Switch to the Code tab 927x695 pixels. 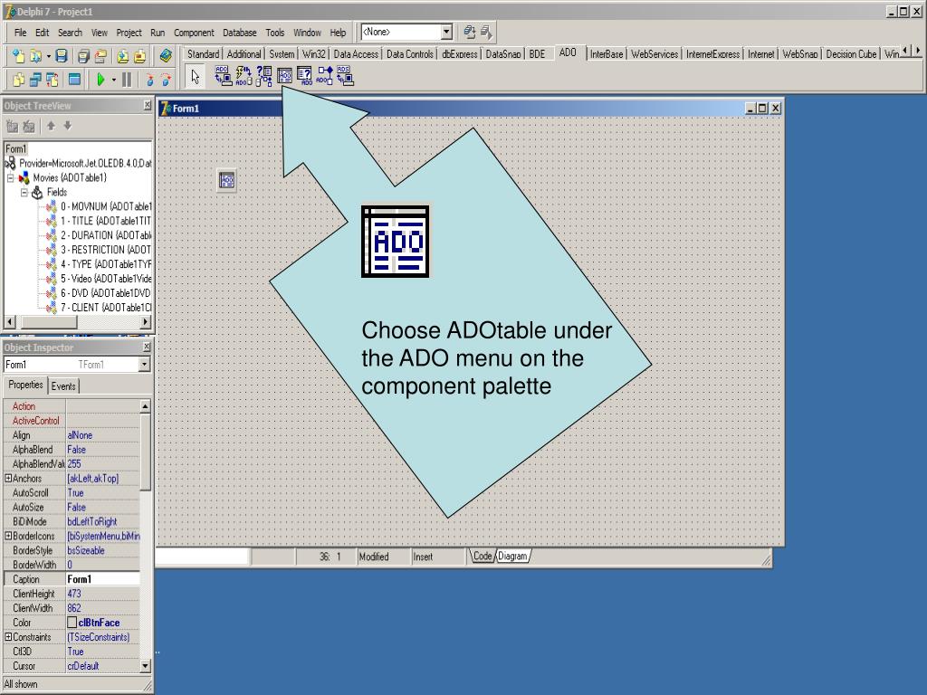click(x=483, y=556)
